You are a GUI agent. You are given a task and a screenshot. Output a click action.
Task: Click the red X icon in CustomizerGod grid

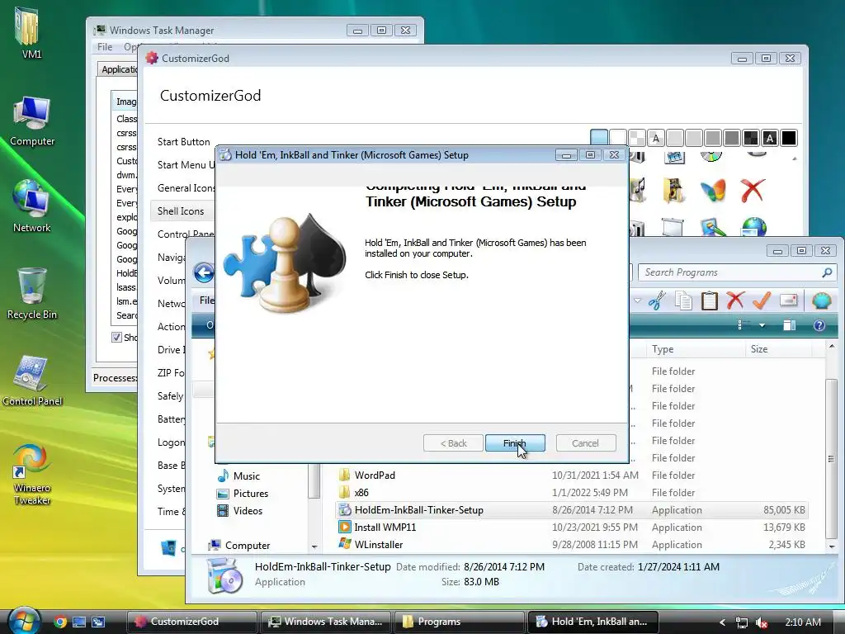coord(753,191)
